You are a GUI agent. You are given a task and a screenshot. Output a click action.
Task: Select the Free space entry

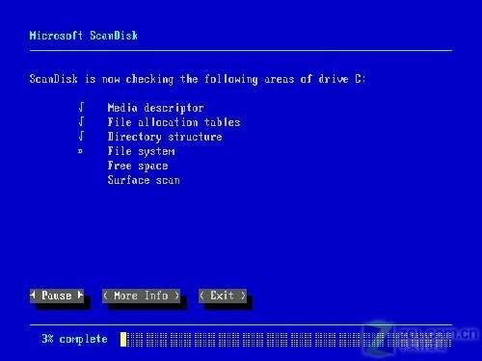[x=138, y=166]
